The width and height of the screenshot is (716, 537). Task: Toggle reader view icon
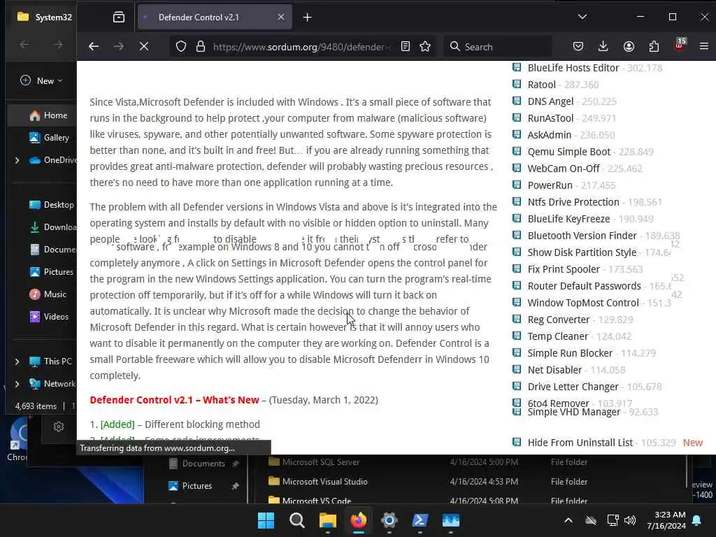(x=405, y=47)
